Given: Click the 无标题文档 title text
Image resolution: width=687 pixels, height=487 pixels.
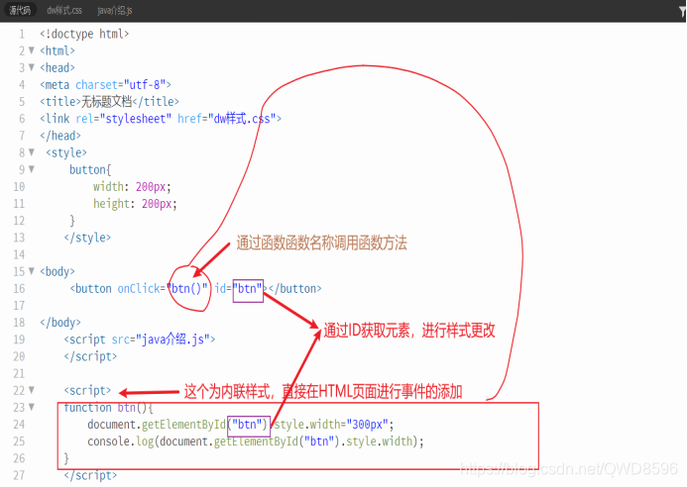Looking at the screenshot, I should (106, 102).
